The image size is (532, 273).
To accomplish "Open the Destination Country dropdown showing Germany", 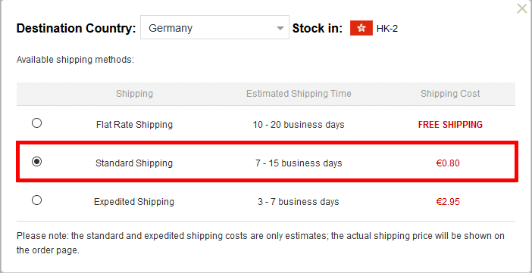I will pyautogui.click(x=214, y=27).
